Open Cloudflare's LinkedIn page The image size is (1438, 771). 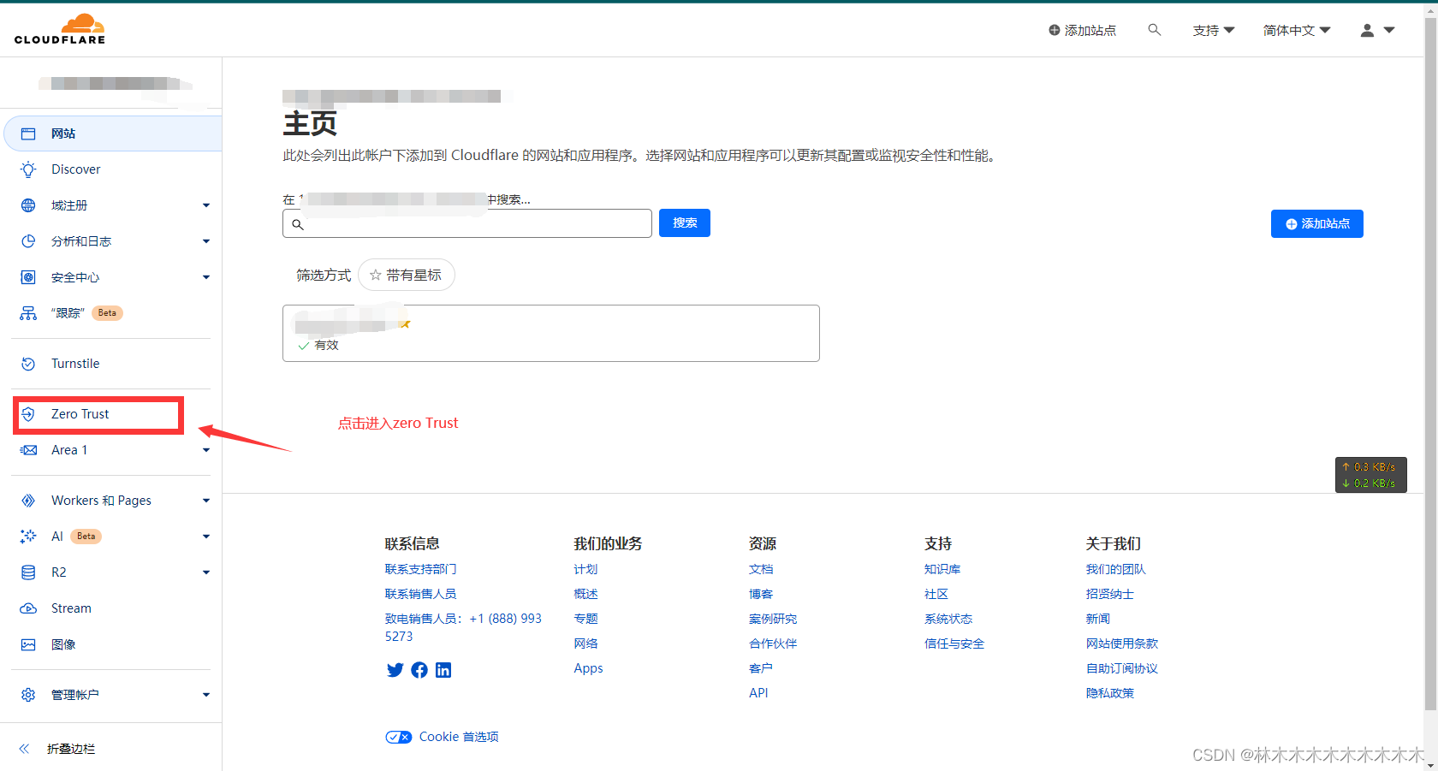point(443,670)
